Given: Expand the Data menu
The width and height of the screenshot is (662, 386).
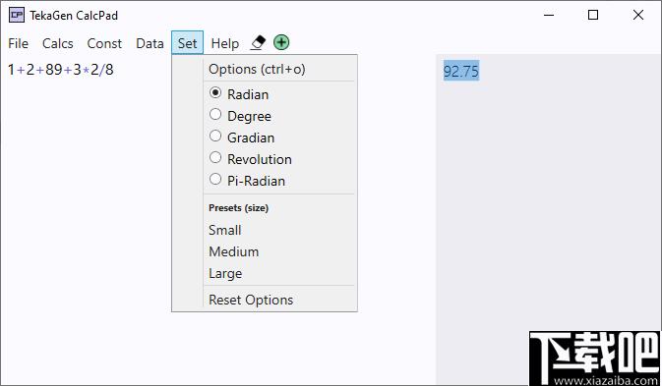Looking at the screenshot, I should pos(150,43).
